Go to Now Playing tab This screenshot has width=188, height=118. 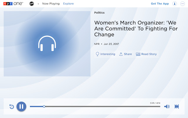pyautogui.click(x=51, y=4)
